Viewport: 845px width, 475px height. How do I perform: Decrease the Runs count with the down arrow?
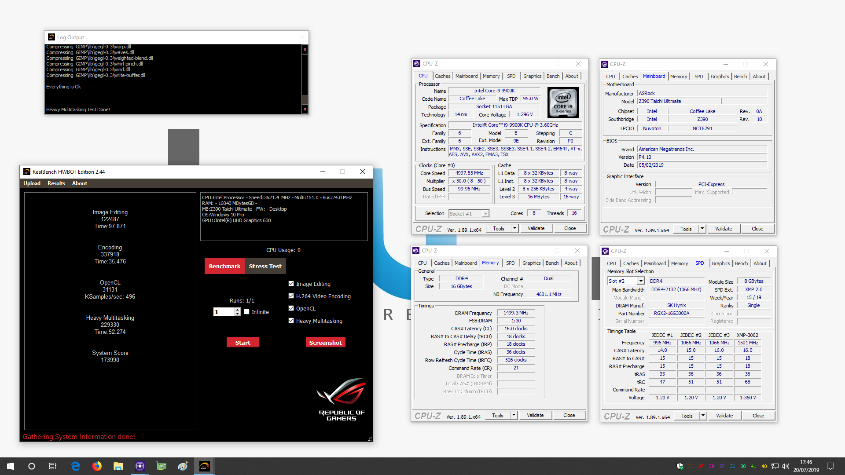pos(238,314)
